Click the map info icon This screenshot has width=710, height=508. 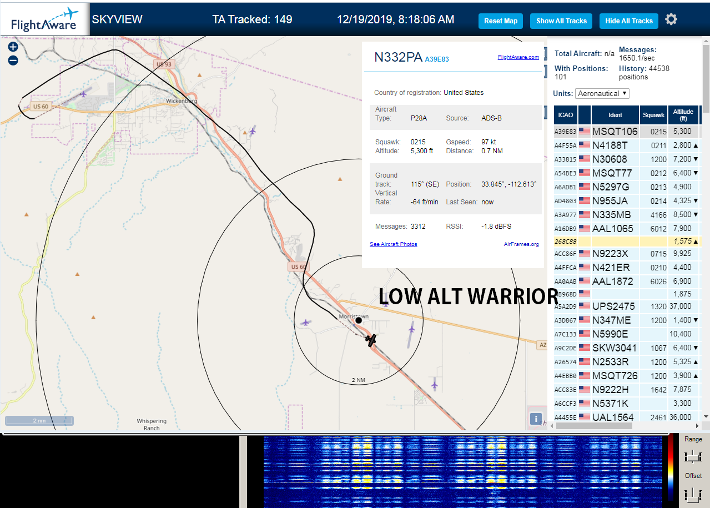(536, 419)
